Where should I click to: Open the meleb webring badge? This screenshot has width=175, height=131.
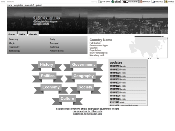coord(170,2)
